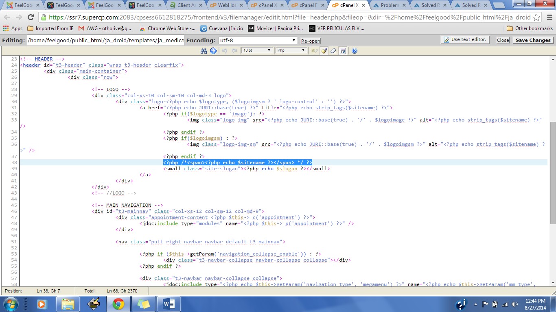The height and width of the screenshot is (312, 556).
Task: Undo the last edit
Action: 224,51
